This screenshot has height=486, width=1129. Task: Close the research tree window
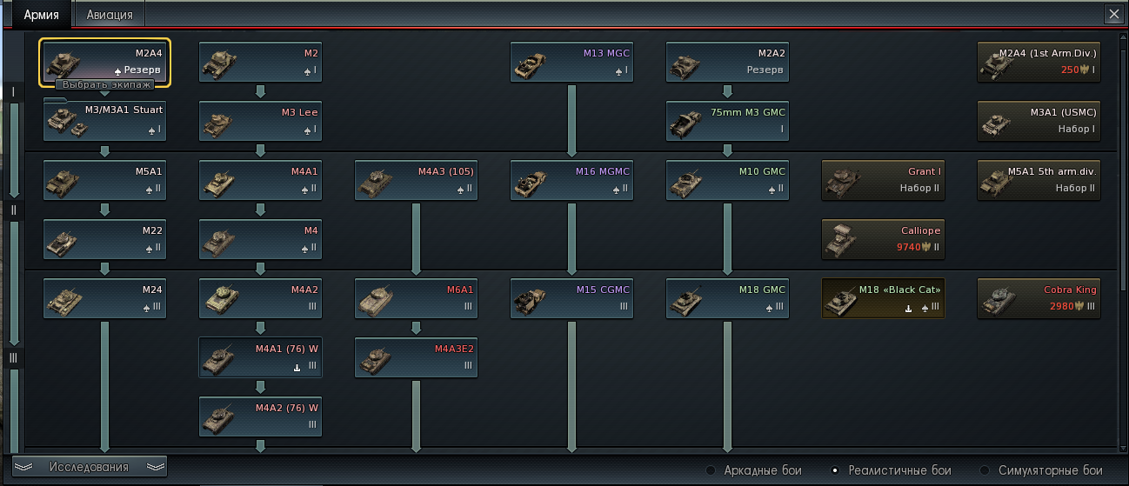tap(1112, 14)
